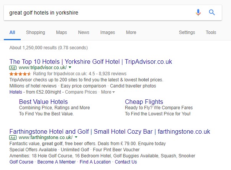The width and height of the screenshot is (231, 170).
Task: Switch to the Shopping tab
Action: 36,32
